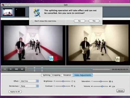The height and width of the screenshot is (98, 130).
Task: Click the loud speaker icon beside Volume
Action: 110,86
